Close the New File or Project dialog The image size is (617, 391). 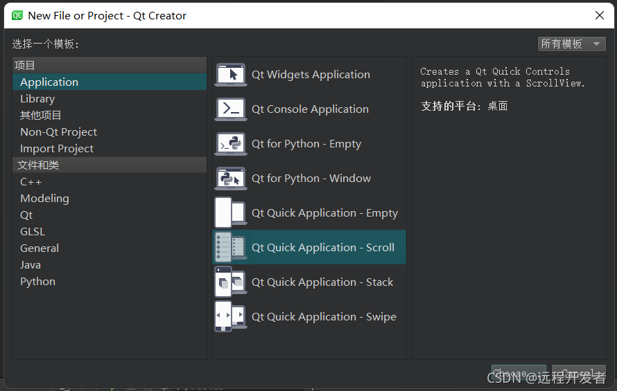pyautogui.click(x=600, y=15)
